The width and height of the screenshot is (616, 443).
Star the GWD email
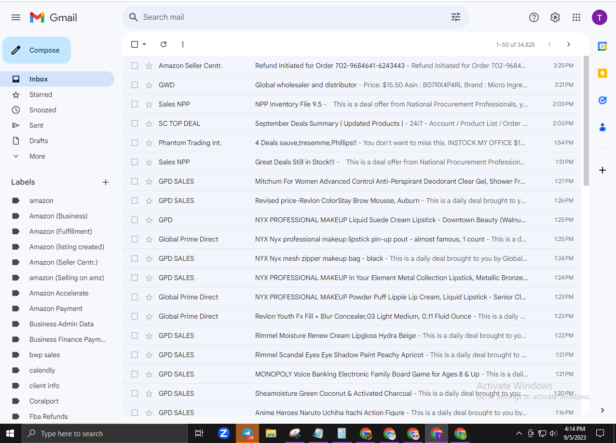pos(149,85)
